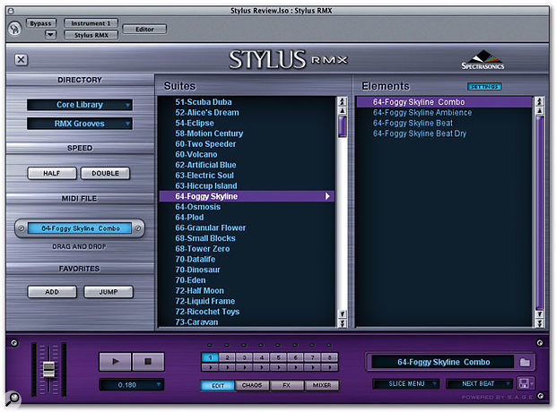The image size is (556, 412).
Task: Click the floppy disk save icon
Action: 525,383
